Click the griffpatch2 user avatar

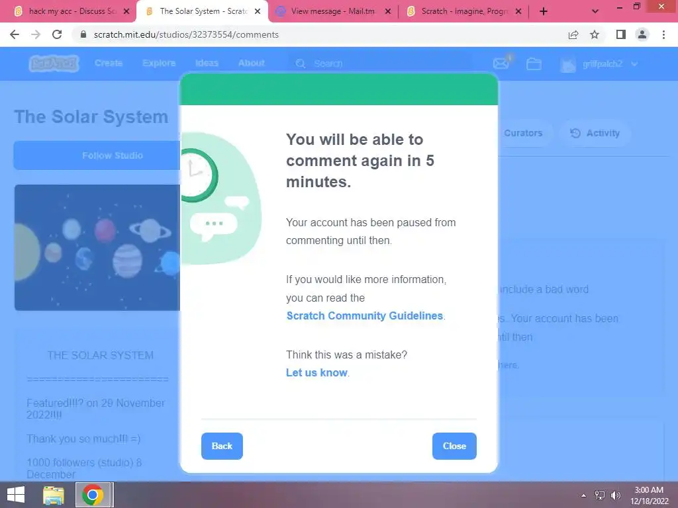pyautogui.click(x=567, y=64)
